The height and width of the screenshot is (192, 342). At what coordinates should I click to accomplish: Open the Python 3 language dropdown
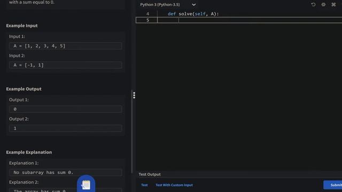(168, 5)
